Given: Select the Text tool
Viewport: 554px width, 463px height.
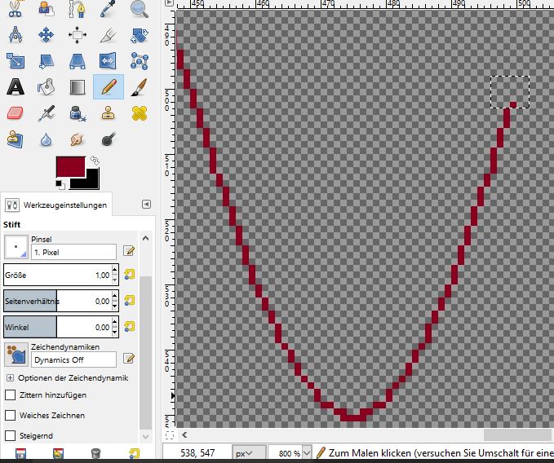Looking at the screenshot, I should pyautogui.click(x=16, y=86).
